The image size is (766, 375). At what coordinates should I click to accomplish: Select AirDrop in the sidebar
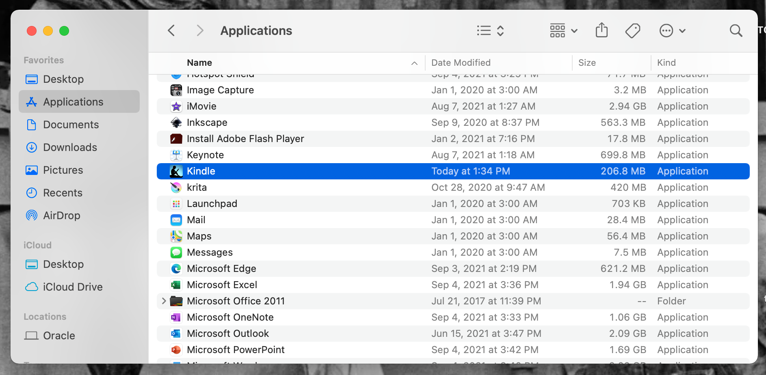pyautogui.click(x=61, y=216)
